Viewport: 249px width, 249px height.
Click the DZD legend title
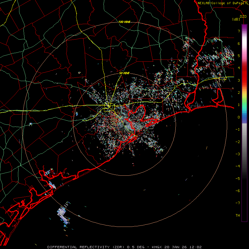point(243,17)
